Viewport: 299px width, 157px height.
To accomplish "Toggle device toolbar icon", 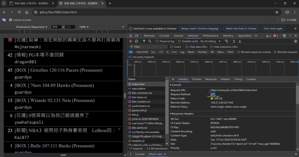I will [x=137, y=36].
